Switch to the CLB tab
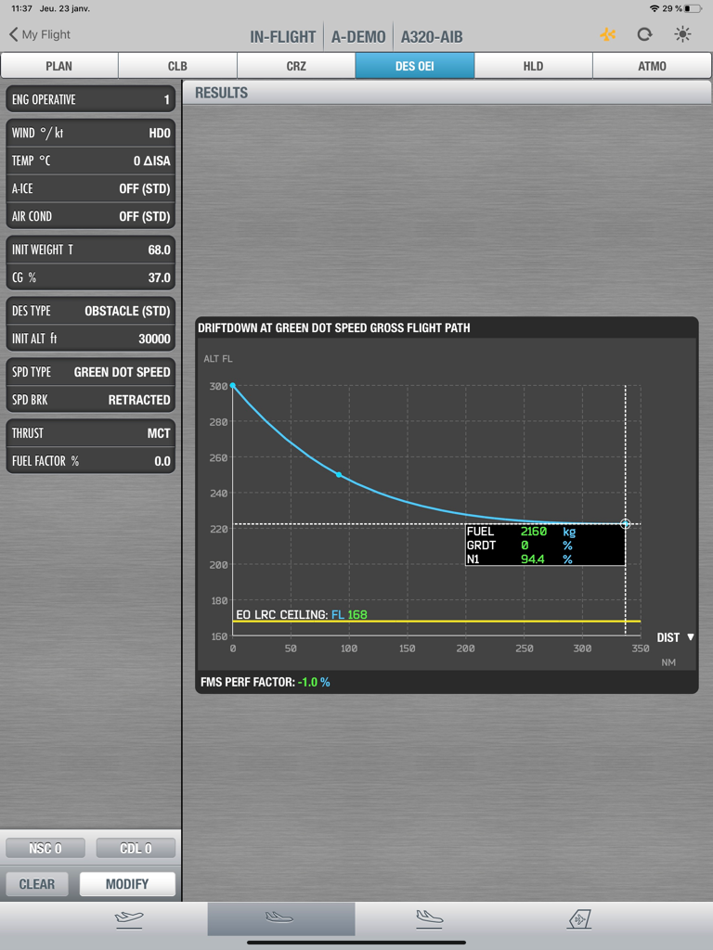The image size is (713, 950). pos(177,66)
